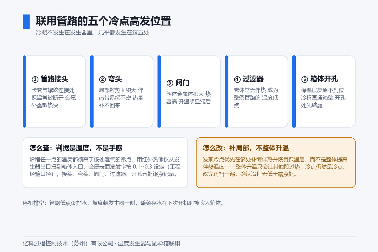Click the slide title 联用管路的五个冷点高发位置

coord(103,21)
